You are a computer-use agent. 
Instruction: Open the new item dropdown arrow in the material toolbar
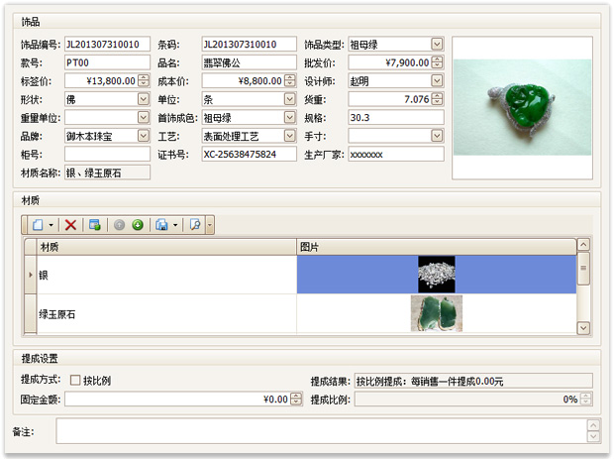pyautogui.click(x=51, y=225)
